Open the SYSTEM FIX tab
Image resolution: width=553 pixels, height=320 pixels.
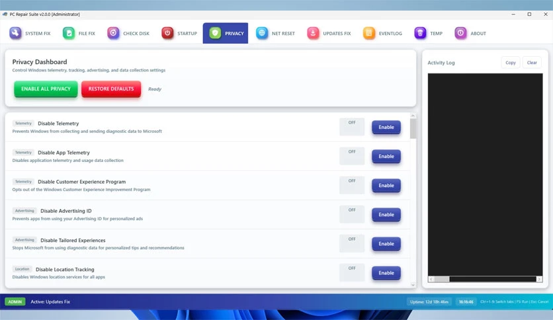[30, 33]
